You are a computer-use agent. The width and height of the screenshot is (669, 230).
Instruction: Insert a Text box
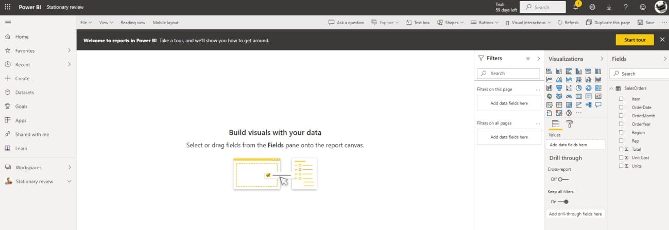pos(418,23)
